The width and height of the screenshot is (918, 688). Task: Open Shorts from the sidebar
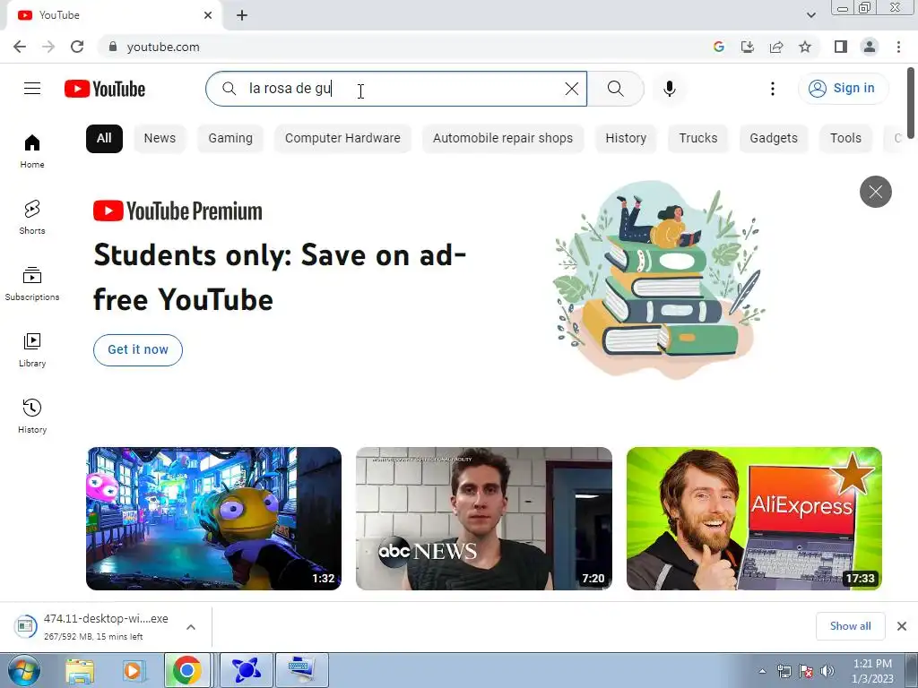(32, 218)
